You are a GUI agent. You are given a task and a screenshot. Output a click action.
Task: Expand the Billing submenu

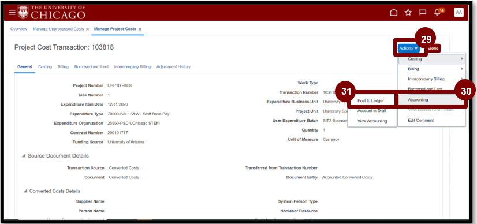(431, 69)
